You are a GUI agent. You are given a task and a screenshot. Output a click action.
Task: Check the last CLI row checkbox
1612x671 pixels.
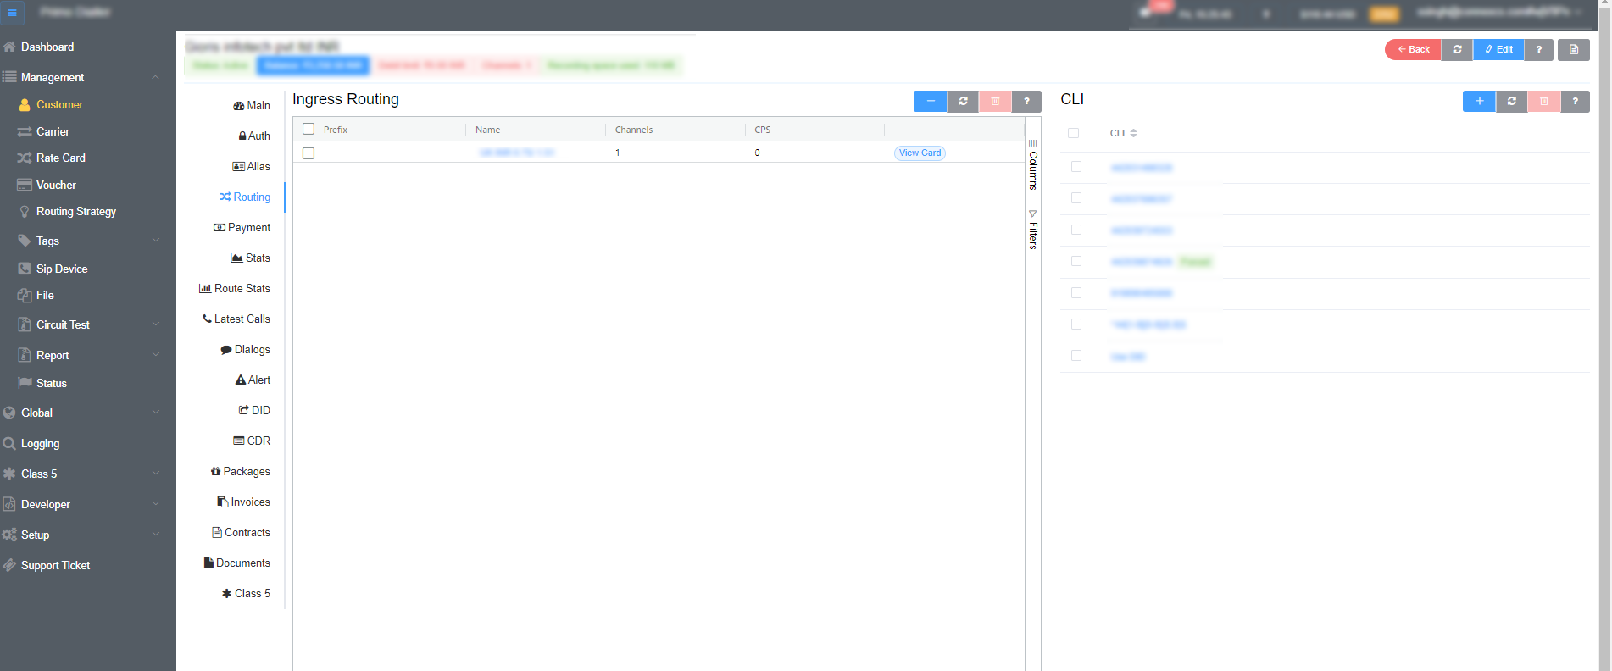click(x=1076, y=356)
